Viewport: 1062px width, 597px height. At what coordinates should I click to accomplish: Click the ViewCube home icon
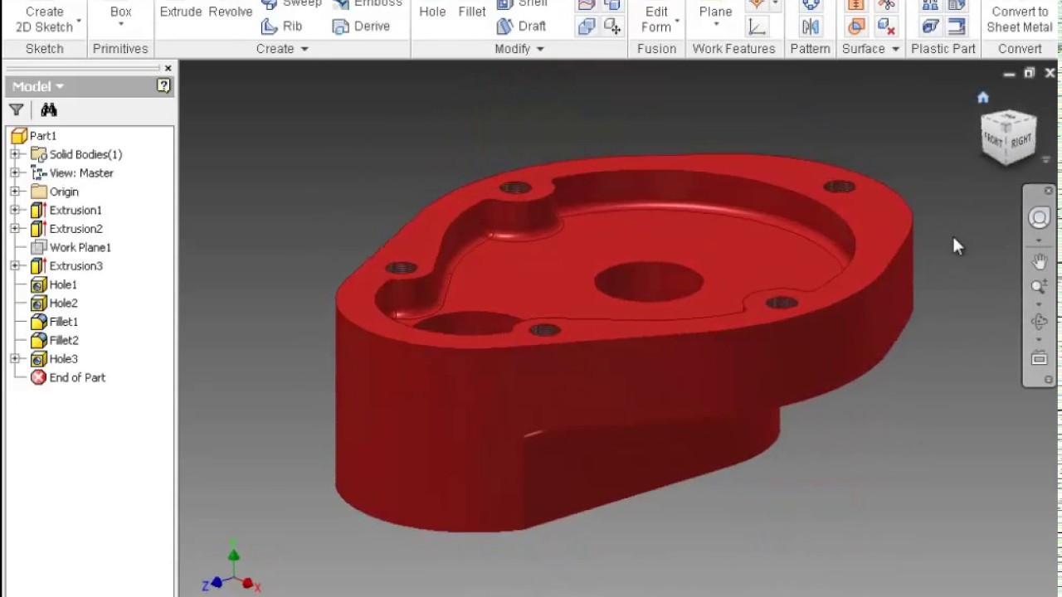(x=983, y=98)
